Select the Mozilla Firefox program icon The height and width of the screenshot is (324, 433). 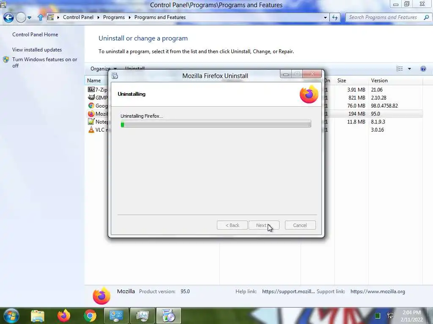click(x=91, y=113)
